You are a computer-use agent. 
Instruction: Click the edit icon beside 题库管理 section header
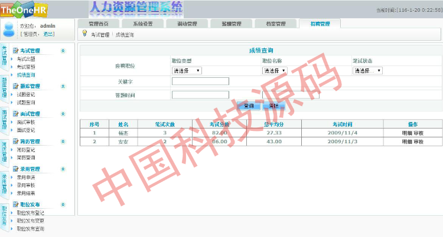(x=15, y=86)
